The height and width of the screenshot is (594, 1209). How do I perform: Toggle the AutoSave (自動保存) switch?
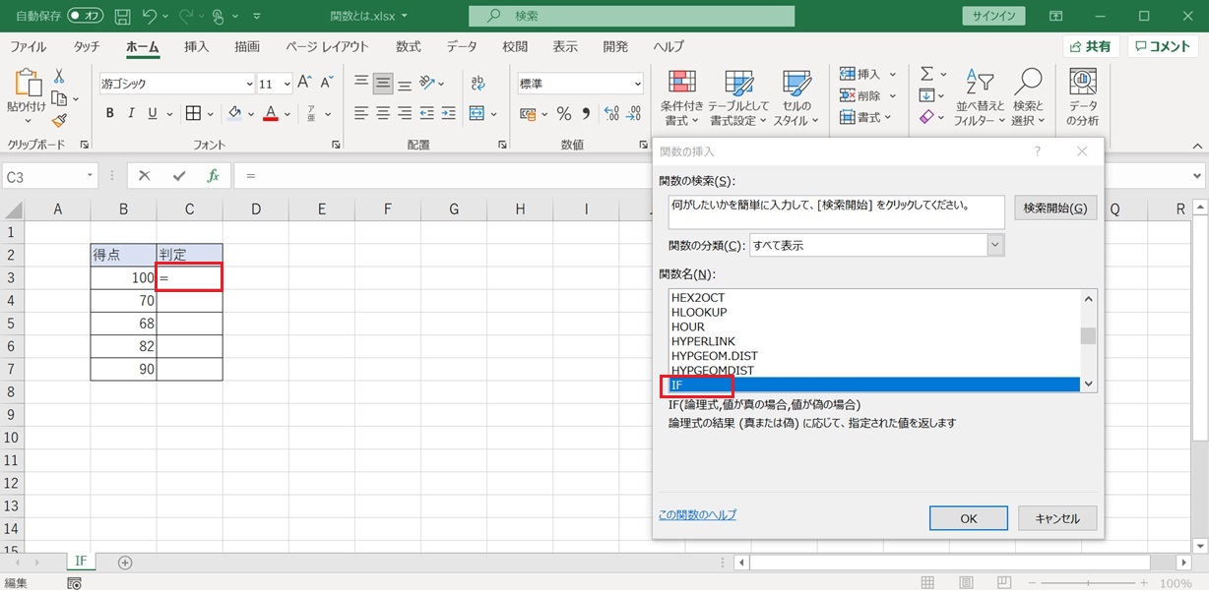(86, 16)
